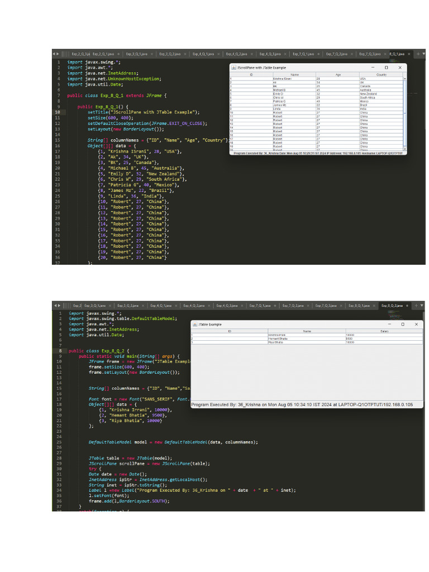Close the Exp_8_Q_2.java tab in lower editor
This screenshot has width=429, height=572.
[x=407, y=306]
